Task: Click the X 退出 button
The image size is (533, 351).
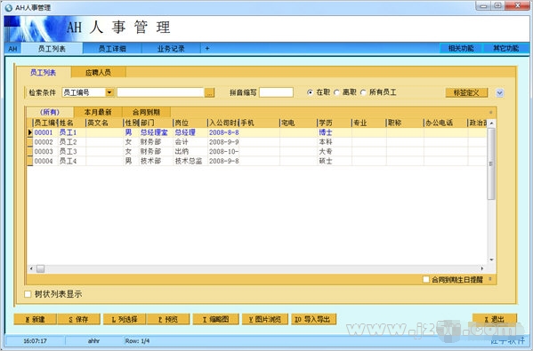Action: (495, 319)
